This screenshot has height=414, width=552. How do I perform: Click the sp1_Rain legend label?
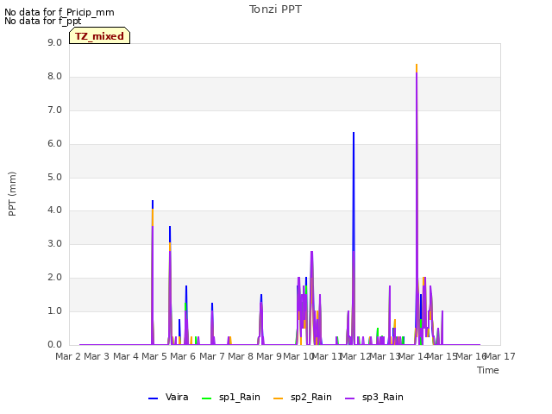(x=240, y=397)
